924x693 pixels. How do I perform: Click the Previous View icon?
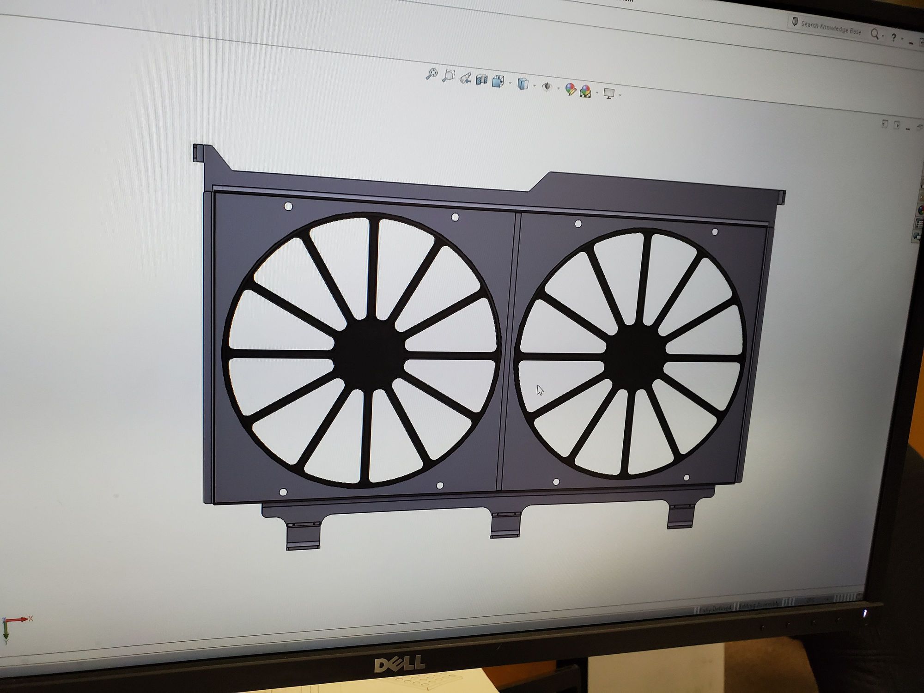point(465,79)
